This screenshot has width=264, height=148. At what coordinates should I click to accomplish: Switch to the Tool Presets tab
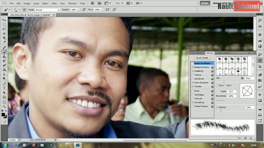pyautogui.click(x=197, y=53)
